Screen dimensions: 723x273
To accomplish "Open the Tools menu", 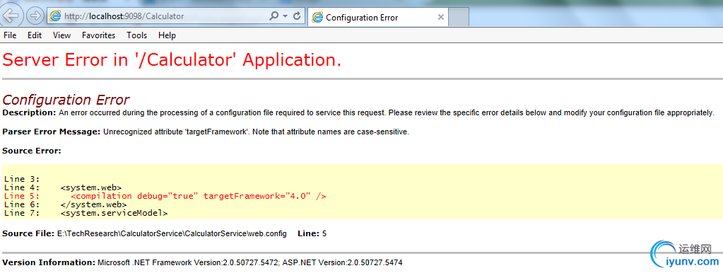I will [x=137, y=35].
